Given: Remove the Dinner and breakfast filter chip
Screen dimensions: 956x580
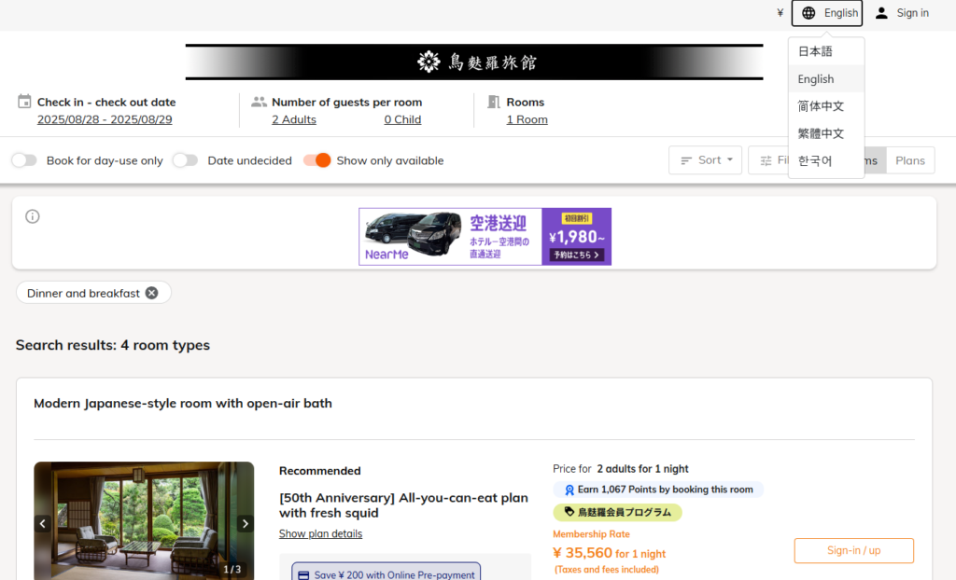Looking at the screenshot, I should [x=152, y=293].
